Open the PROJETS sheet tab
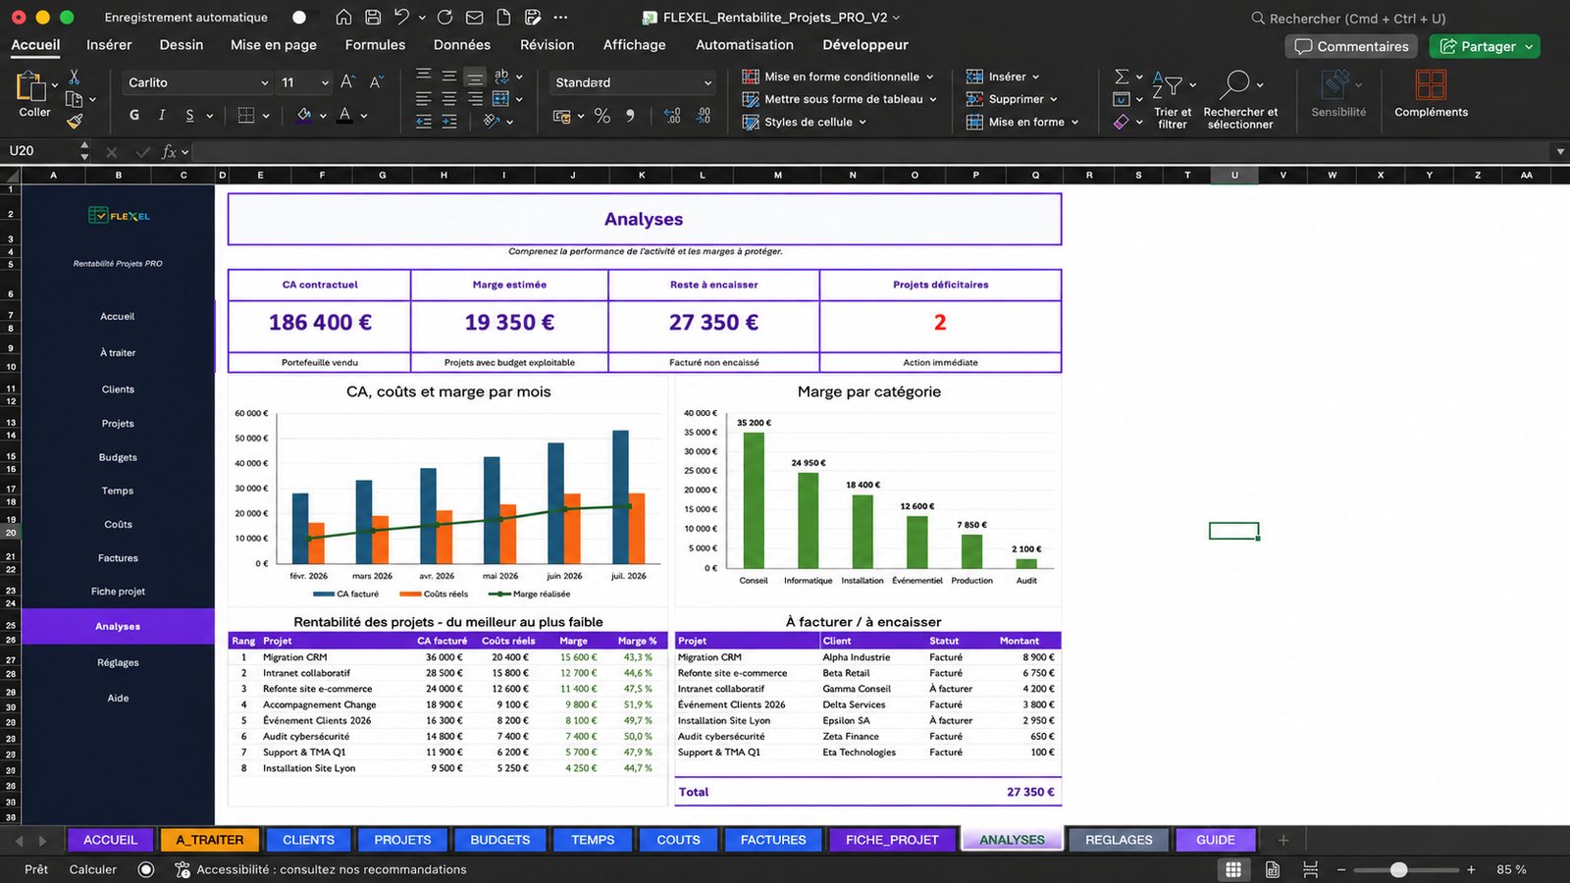Screen dimensions: 1570x883 coord(402,840)
